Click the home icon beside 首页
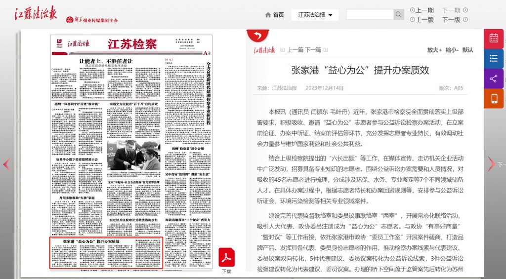506x279 pixels. coord(268,15)
